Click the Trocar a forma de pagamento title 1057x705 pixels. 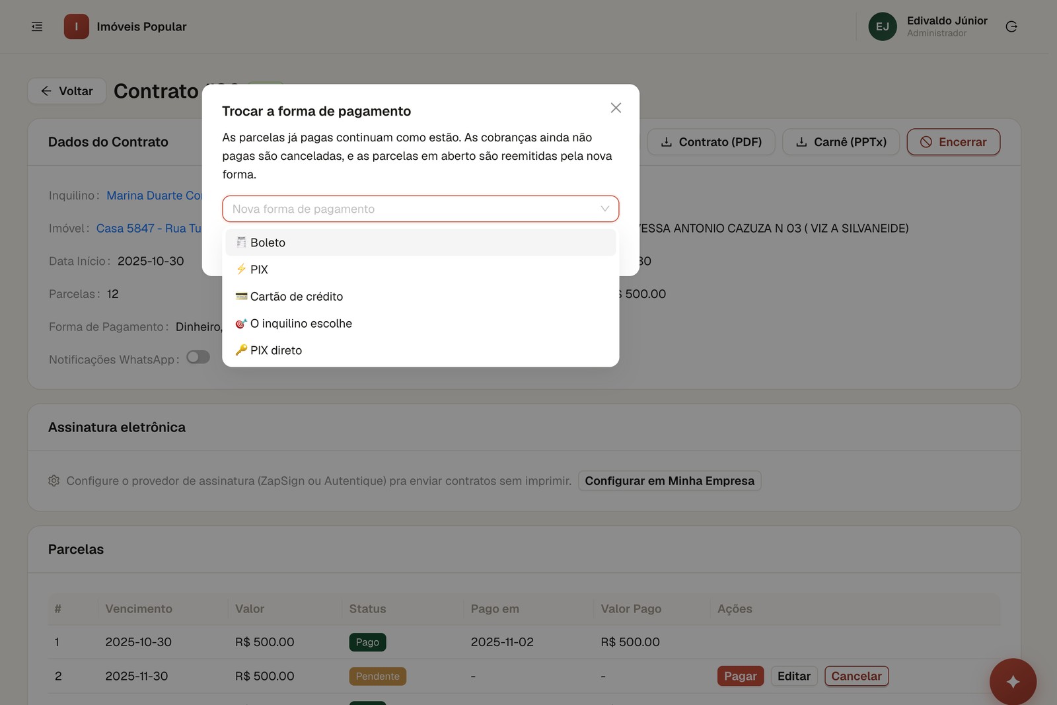[316, 111]
